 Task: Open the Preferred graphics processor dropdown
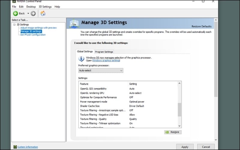[101, 70]
